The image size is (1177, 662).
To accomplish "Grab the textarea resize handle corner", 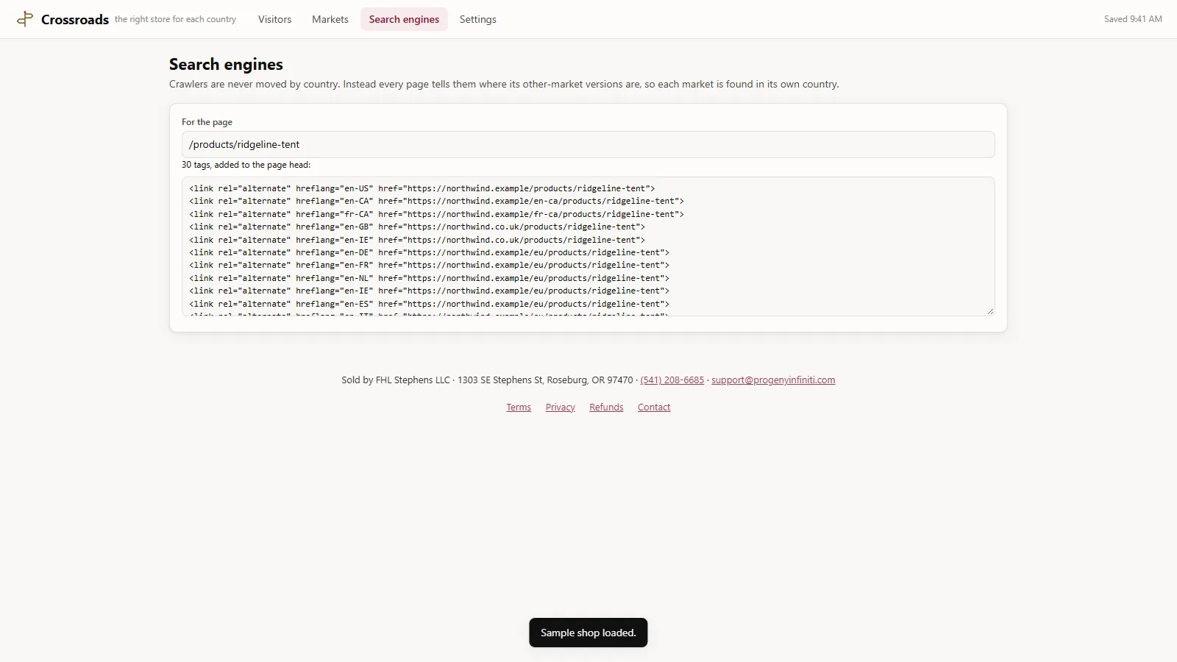I will click(990, 311).
